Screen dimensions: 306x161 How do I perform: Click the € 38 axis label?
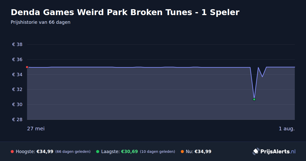click(17, 44)
